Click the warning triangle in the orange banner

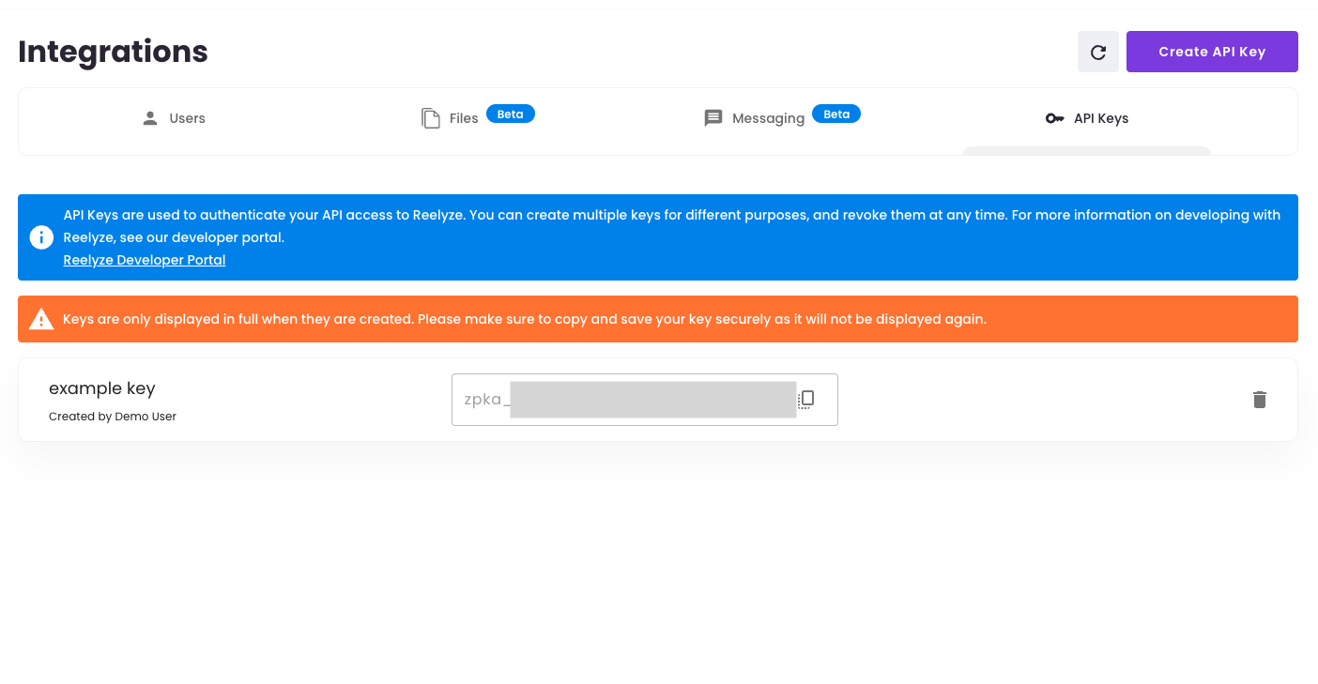click(x=41, y=319)
